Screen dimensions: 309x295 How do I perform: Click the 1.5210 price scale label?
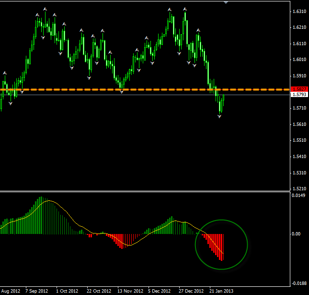tap(299, 188)
